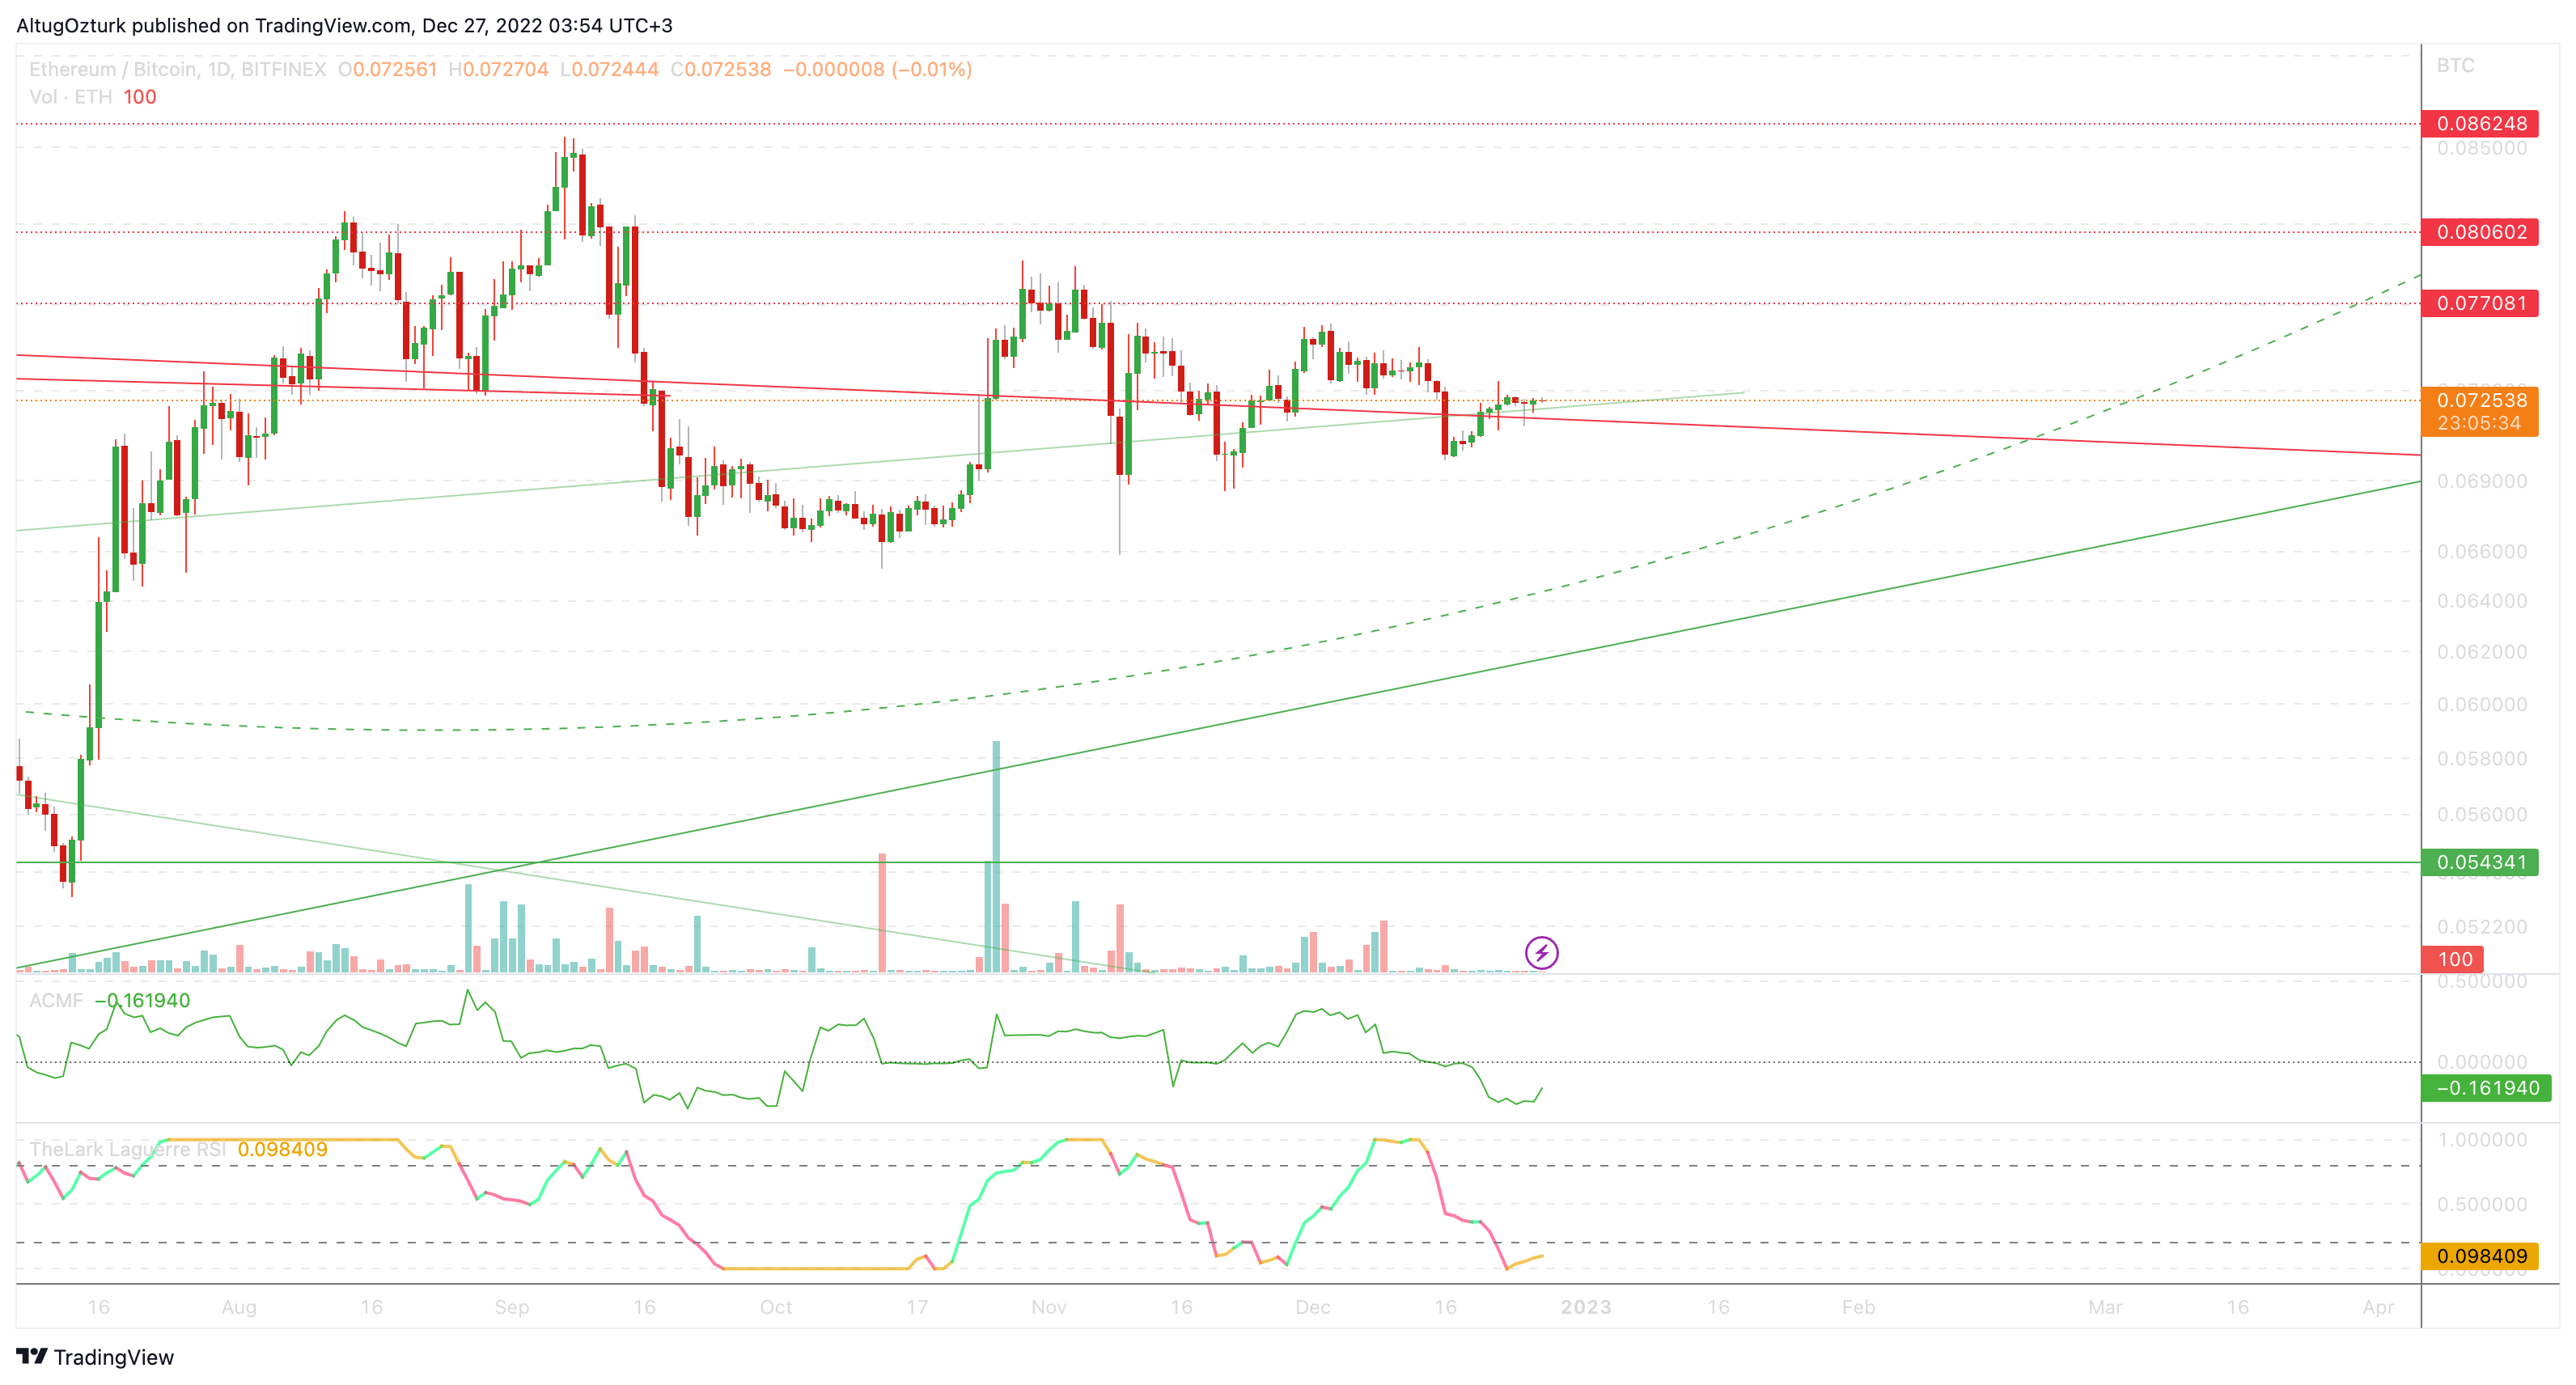Click the purple lightning bolt event icon

(x=1541, y=952)
